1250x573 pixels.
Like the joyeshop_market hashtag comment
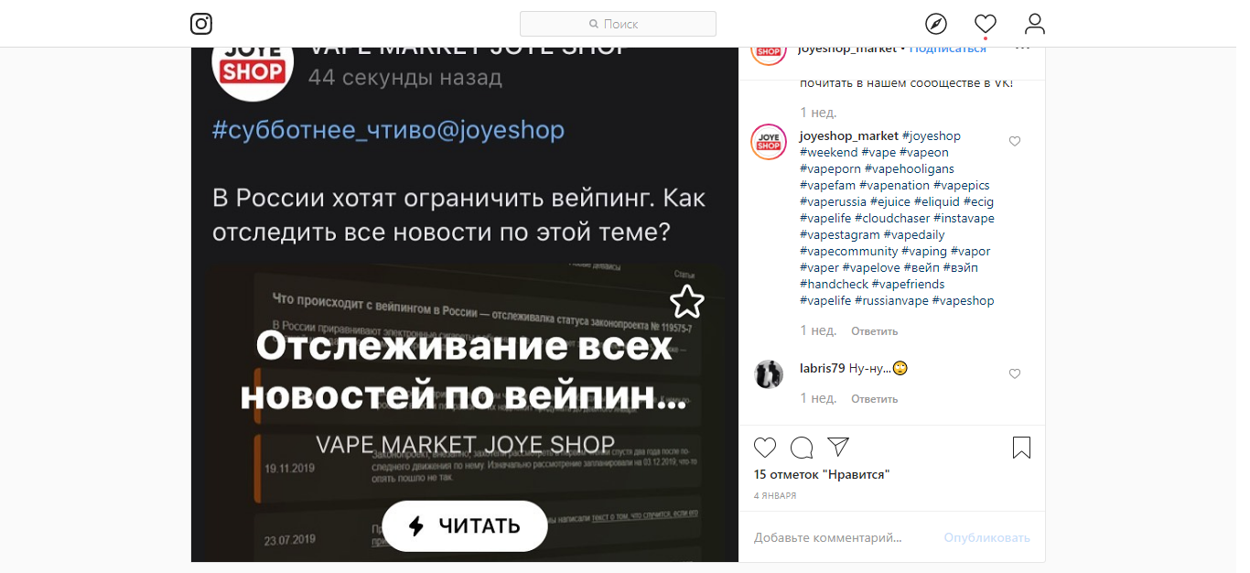click(x=1014, y=142)
